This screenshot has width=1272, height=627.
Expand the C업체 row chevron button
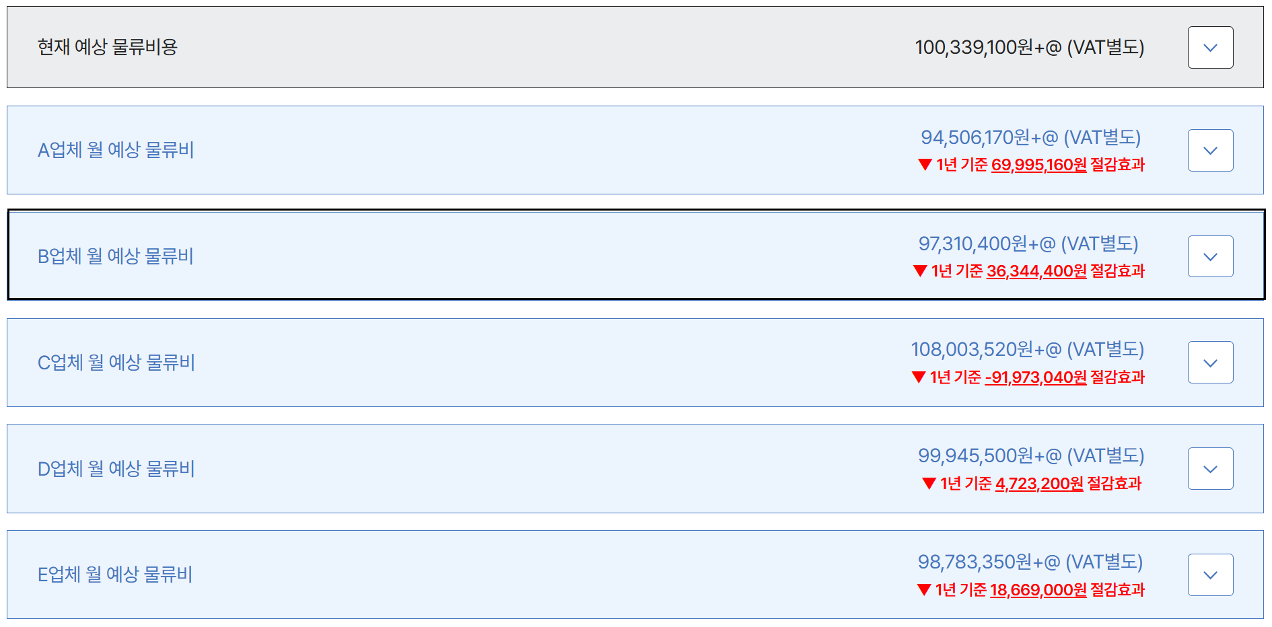(1210, 363)
